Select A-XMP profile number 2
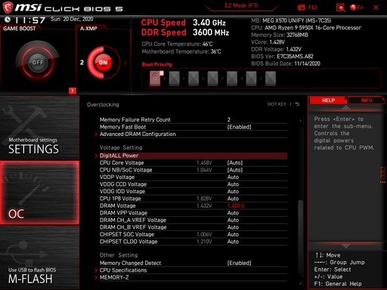Viewport: 387px width, 290px height. (x=82, y=62)
